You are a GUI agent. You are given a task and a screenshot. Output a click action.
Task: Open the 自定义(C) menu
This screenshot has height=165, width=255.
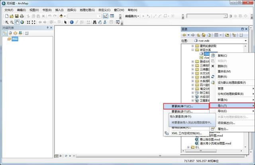pyautogui.click(x=104, y=10)
